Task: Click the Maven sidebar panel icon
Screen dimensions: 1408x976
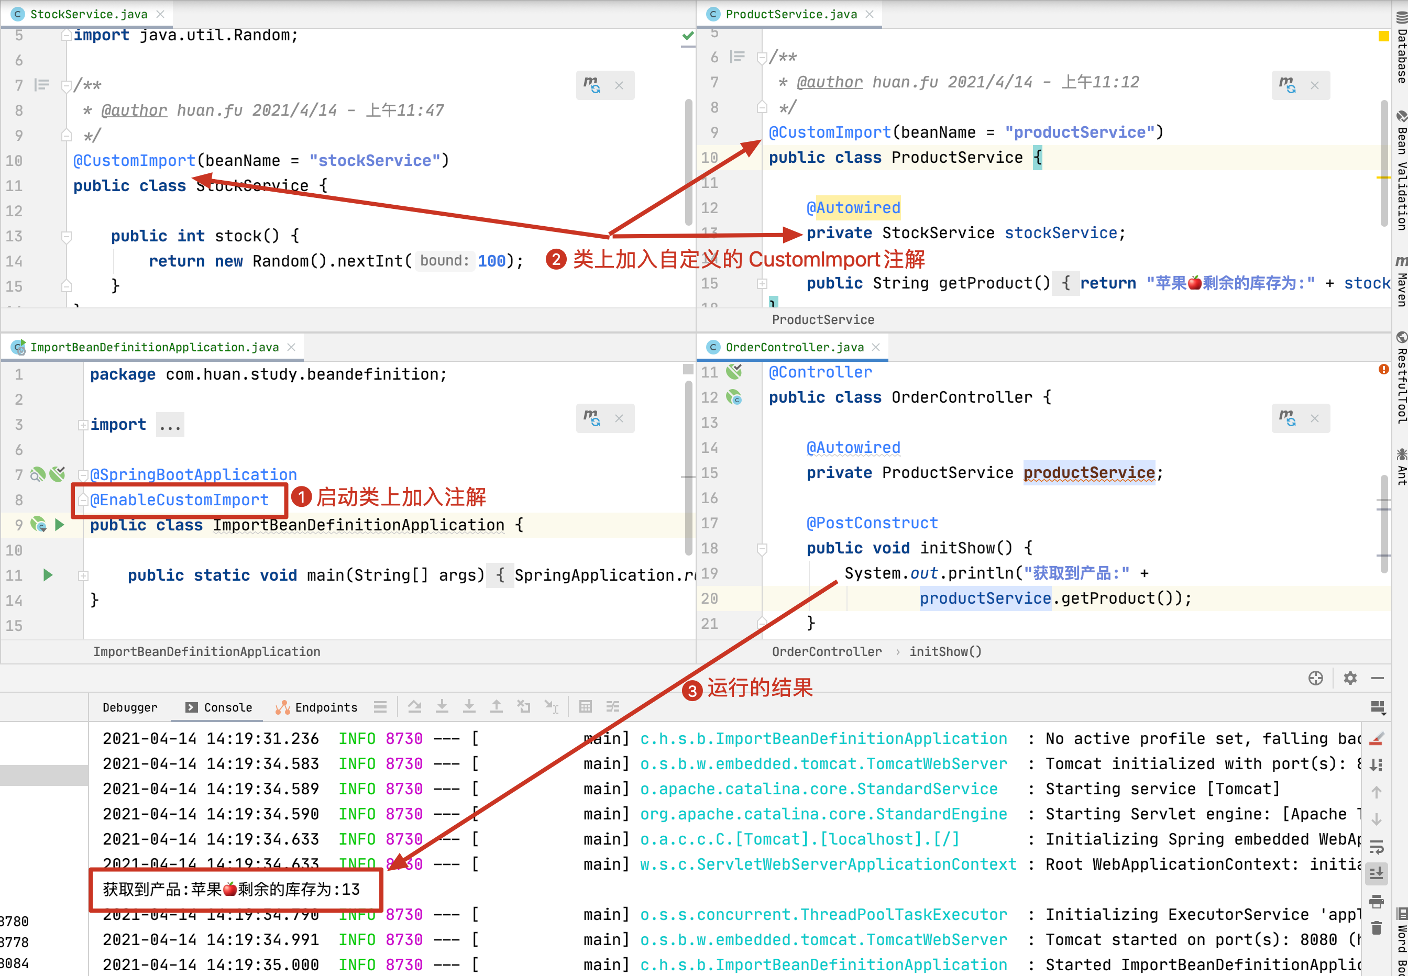Action: click(1399, 273)
